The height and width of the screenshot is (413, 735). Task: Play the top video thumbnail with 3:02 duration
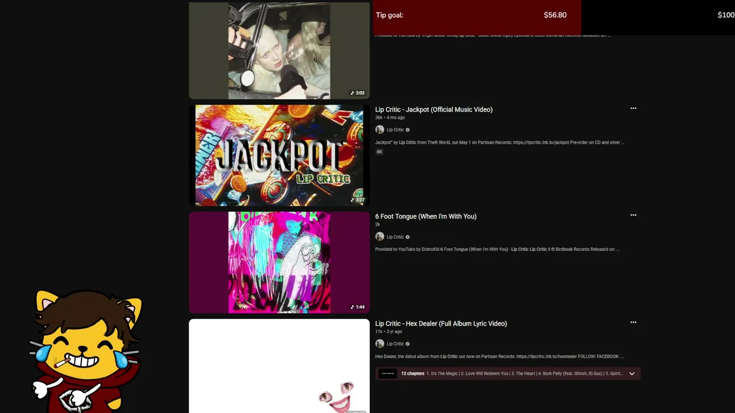tap(279, 50)
